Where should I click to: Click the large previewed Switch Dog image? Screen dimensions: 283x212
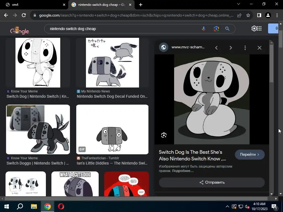[212, 99]
